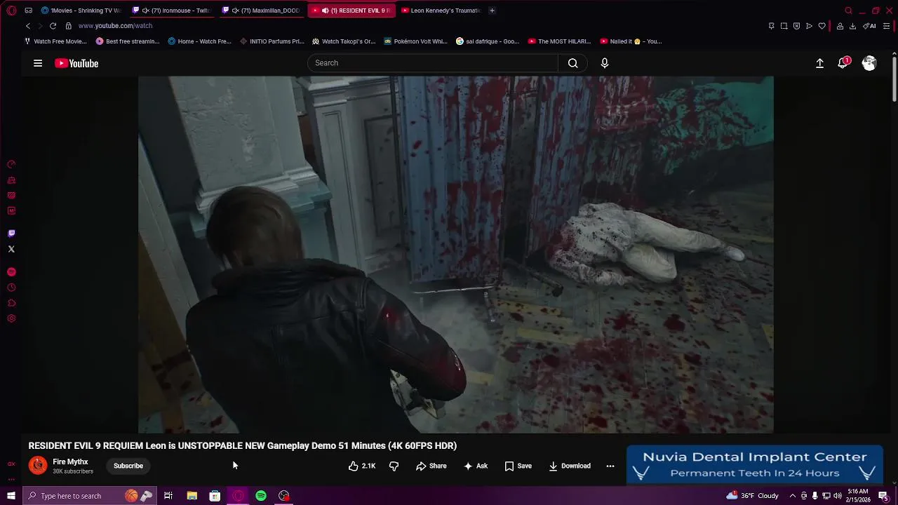
Task: Open the Opera workspaces tab islands icon
Action: pyautogui.click(x=28, y=11)
